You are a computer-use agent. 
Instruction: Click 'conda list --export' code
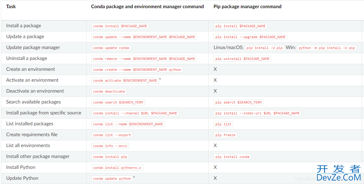point(112,135)
